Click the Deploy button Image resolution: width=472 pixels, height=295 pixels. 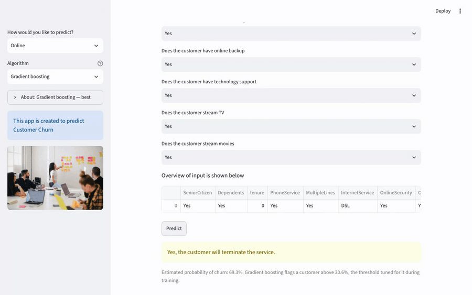(x=443, y=11)
